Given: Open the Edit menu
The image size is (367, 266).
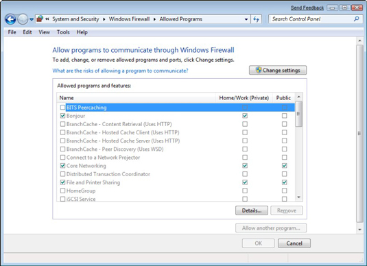Looking at the screenshot, I should coord(27,32).
